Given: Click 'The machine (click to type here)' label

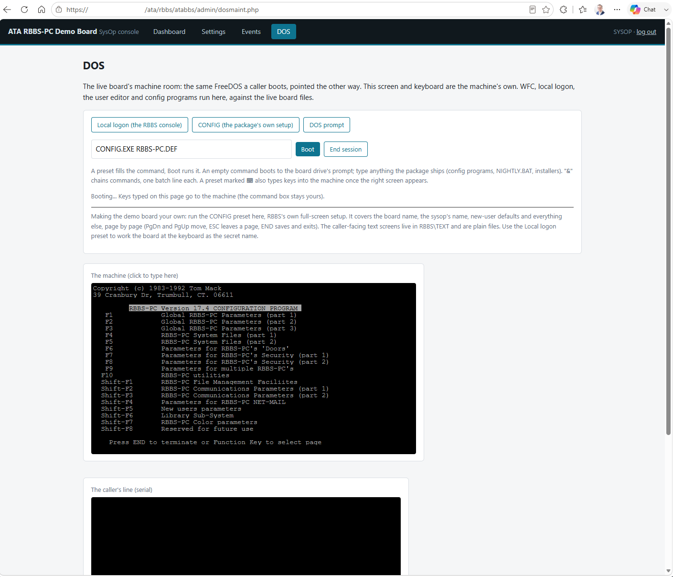Looking at the screenshot, I should click(x=135, y=276).
